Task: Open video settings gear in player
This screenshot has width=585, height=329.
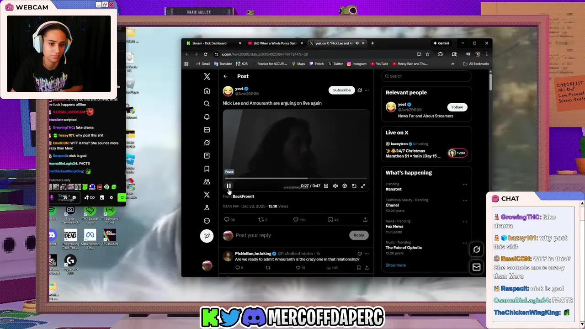Action: tap(345, 186)
